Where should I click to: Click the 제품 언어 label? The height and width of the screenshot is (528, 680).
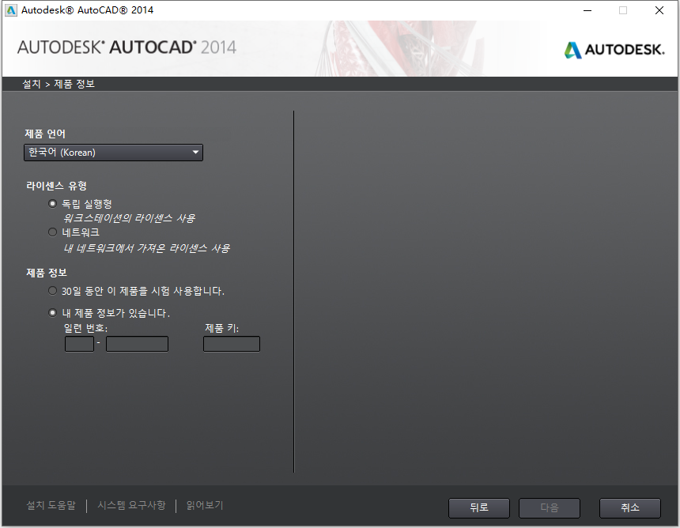point(45,134)
